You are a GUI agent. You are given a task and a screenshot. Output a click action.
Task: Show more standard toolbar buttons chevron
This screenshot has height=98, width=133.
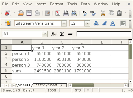click(x=130, y=11)
